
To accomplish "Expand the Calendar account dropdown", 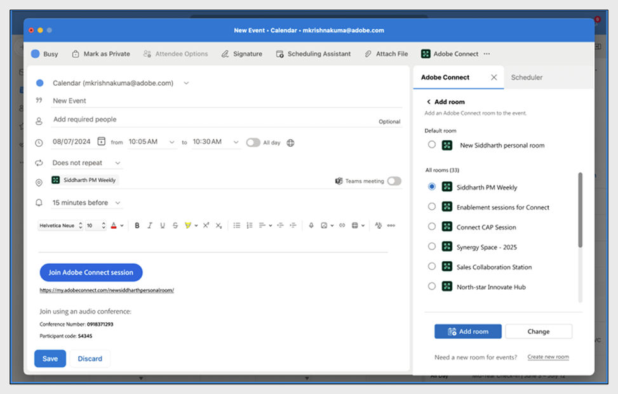I will (x=187, y=83).
